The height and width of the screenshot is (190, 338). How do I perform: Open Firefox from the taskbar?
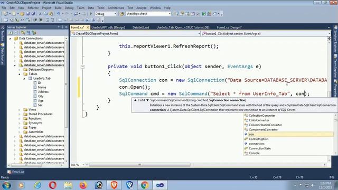point(83,185)
